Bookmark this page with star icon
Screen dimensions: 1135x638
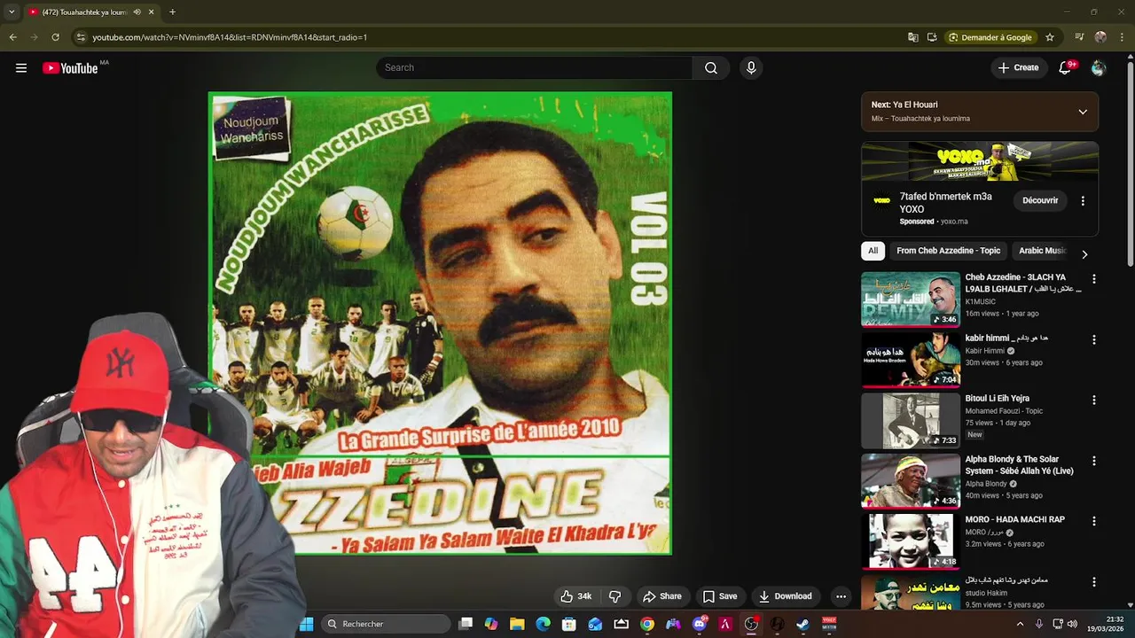point(1050,37)
